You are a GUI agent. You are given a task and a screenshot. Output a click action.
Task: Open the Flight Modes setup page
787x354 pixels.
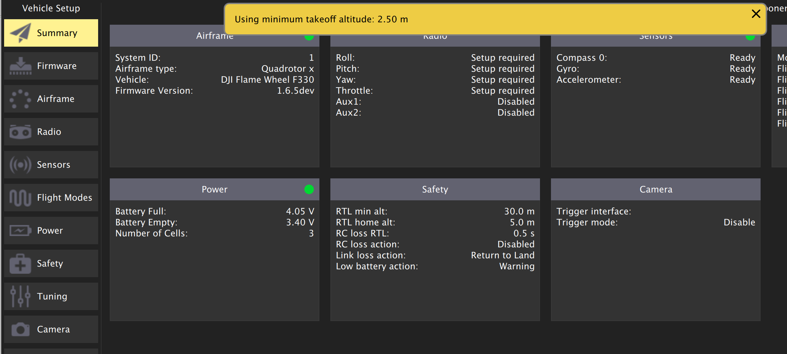click(51, 198)
